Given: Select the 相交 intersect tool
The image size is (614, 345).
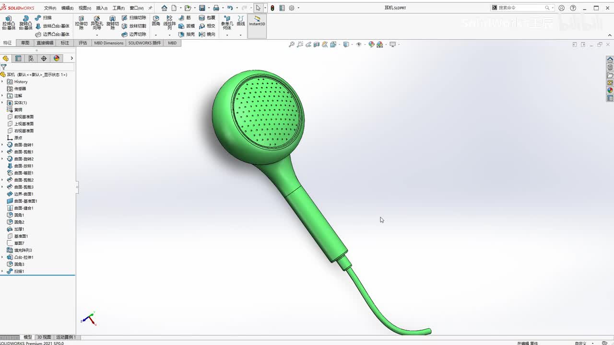Looking at the screenshot, I should pos(207,26).
